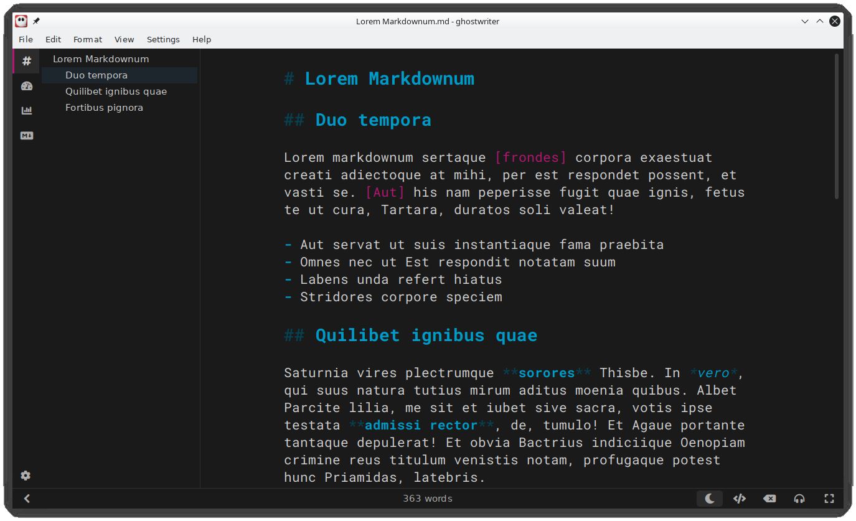
Task: Click the pin window icon in title bar
Action: [37, 21]
